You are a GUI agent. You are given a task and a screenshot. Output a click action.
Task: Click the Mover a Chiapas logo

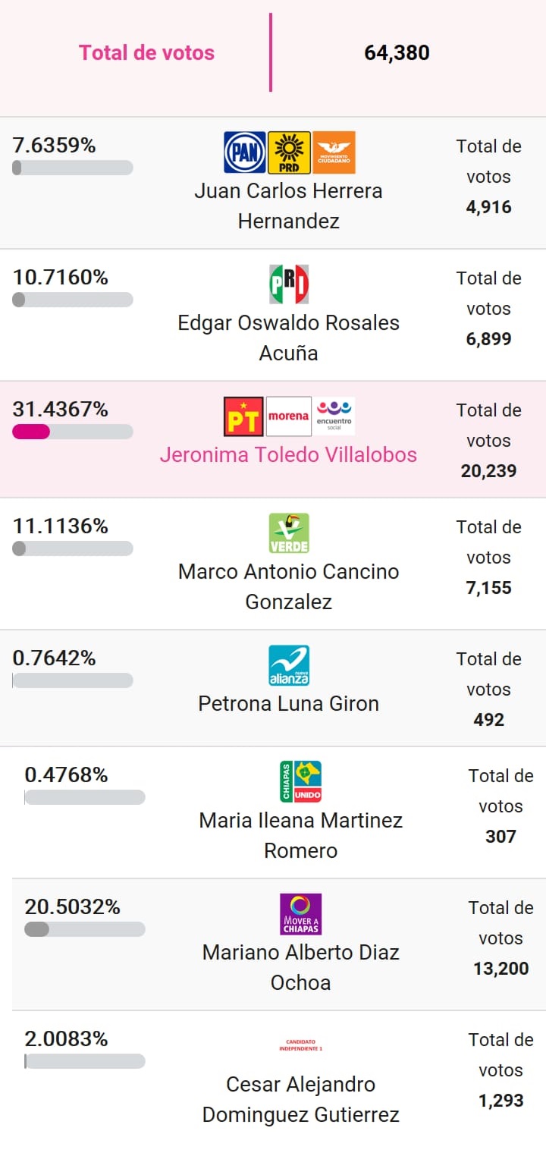[300, 914]
